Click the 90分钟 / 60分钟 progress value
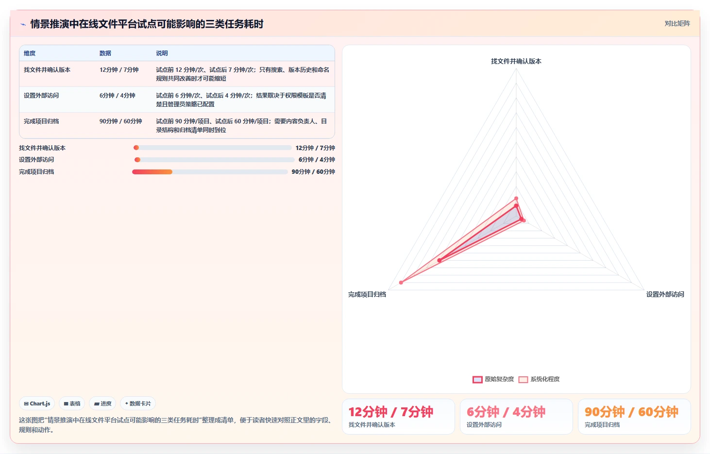Image resolution: width=710 pixels, height=454 pixels. coord(313,172)
